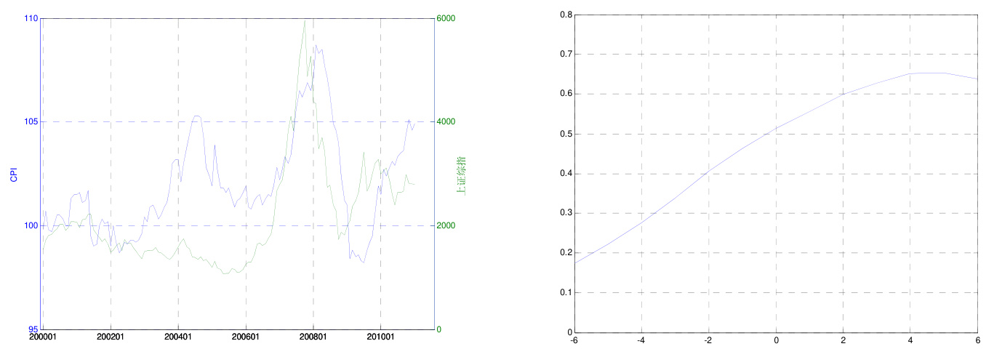Click the green 上证综指 axis label
This screenshot has width=986, height=349.
(460, 174)
